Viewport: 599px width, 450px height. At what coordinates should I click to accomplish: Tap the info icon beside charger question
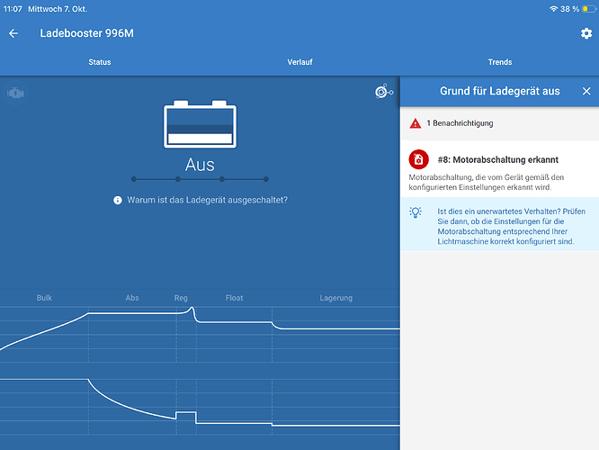click(118, 201)
